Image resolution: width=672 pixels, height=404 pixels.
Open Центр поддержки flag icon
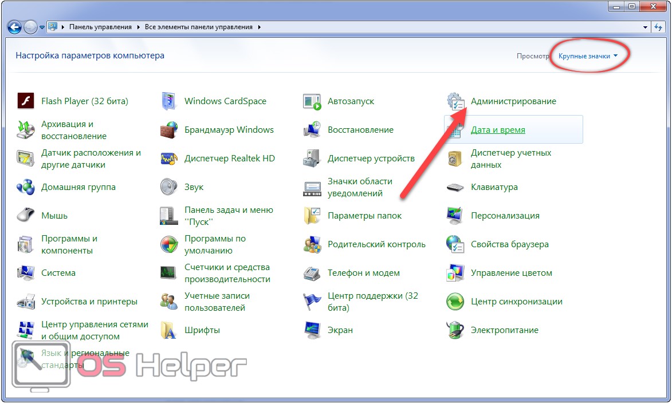[312, 302]
